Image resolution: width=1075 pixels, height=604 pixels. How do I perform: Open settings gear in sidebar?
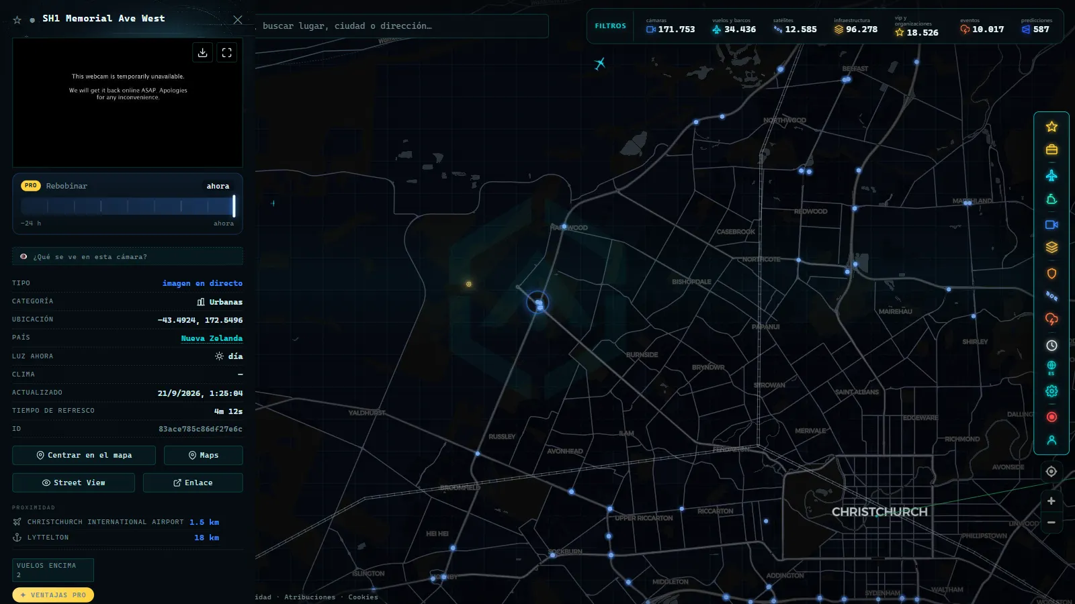[1051, 391]
